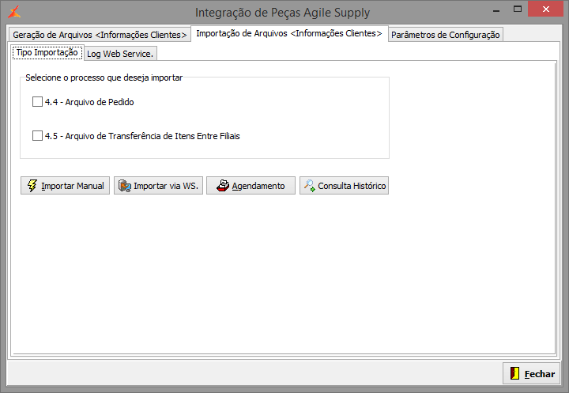This screenshot has height=393, width=569.
Task: Select the Importação de Arquivos tab
Action: click(x=289, y=33)
